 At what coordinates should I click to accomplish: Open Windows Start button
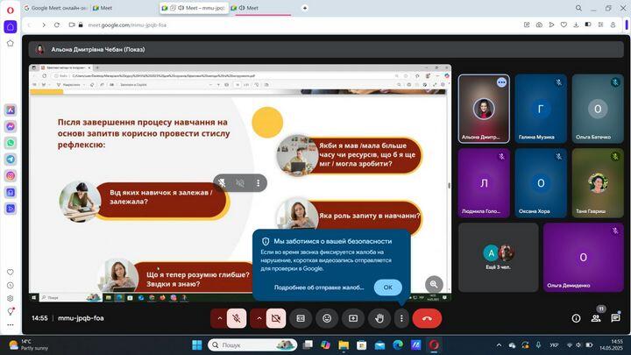coord(197,345)
